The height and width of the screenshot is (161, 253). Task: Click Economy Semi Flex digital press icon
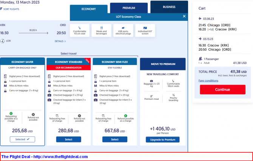coord(96,76)
